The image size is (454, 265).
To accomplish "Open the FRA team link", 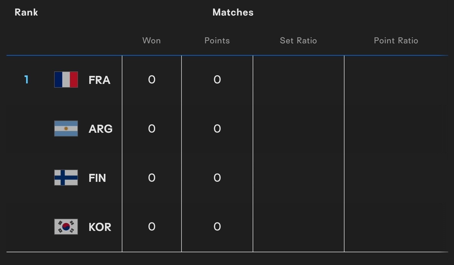I will click(100, 80).
